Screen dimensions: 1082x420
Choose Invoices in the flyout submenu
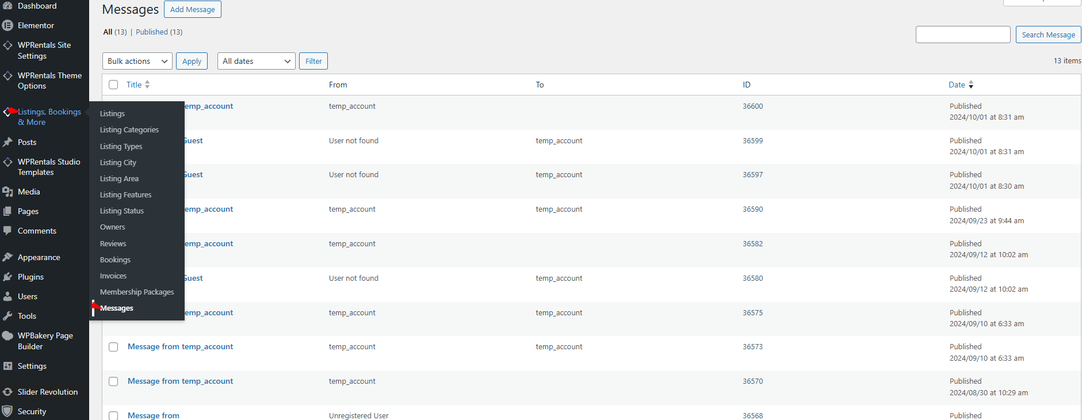click(x=113, y=276)
